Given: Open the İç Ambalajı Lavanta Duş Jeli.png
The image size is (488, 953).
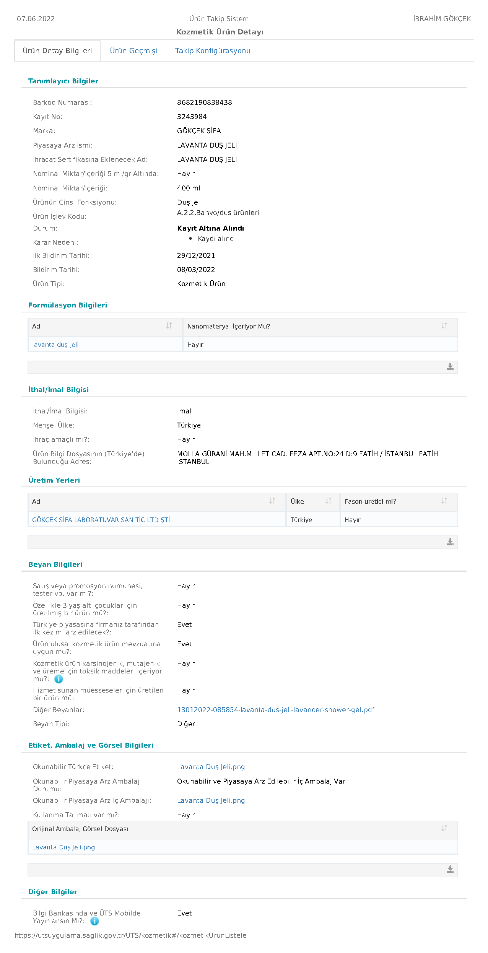Looking at the screenshot, I should click(211, 800).
